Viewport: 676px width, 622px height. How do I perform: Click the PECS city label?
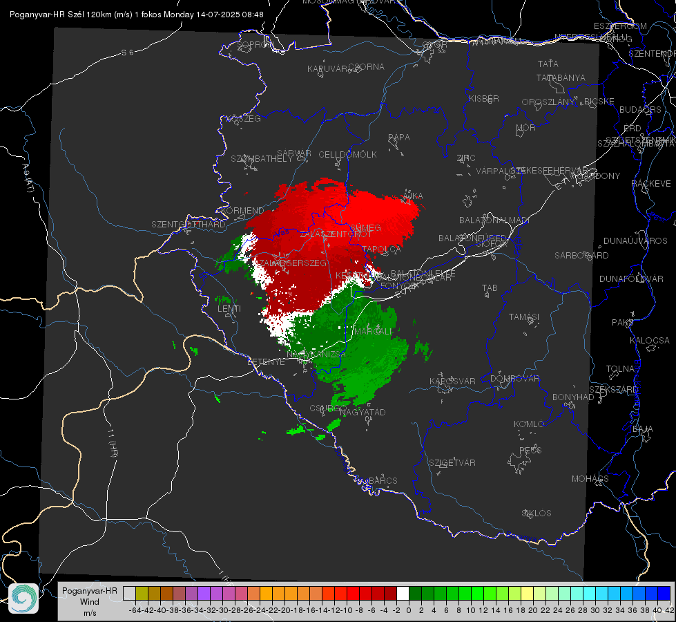530,450
